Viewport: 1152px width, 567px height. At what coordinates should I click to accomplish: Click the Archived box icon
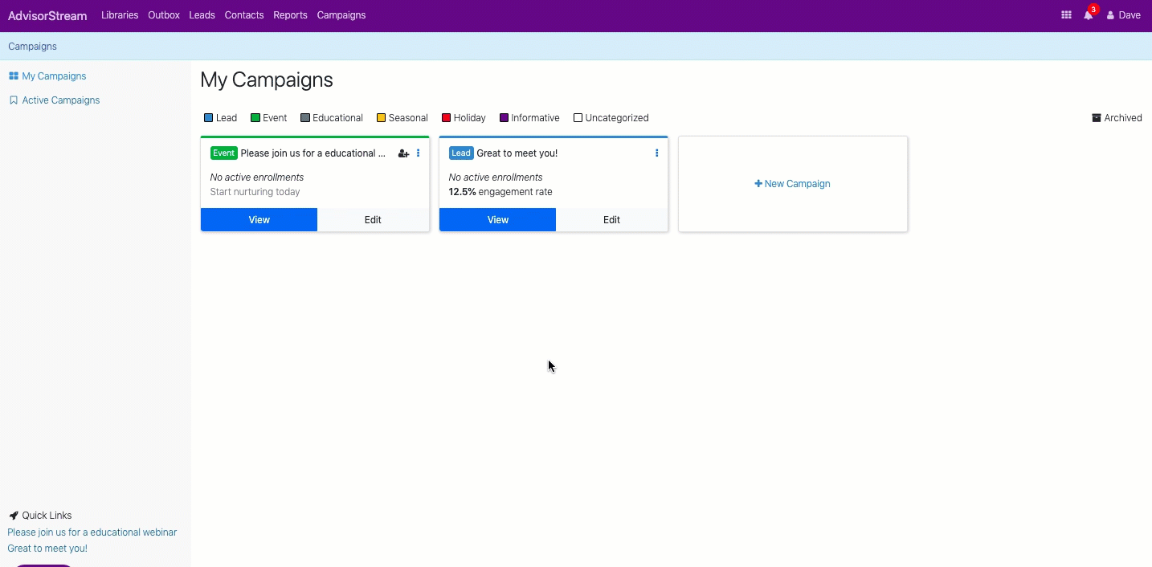(1097, 118)
